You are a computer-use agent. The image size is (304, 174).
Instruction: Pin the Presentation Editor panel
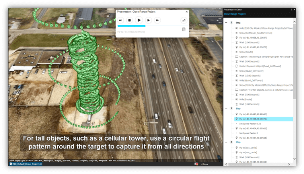click(291, 9)
